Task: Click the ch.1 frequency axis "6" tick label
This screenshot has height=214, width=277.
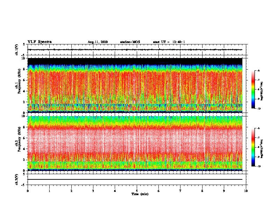Action: click(24, 80)
